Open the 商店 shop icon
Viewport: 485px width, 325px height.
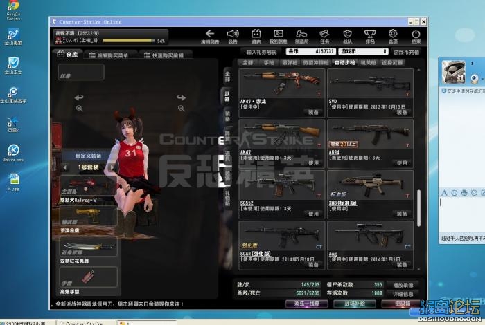(256, 36)
